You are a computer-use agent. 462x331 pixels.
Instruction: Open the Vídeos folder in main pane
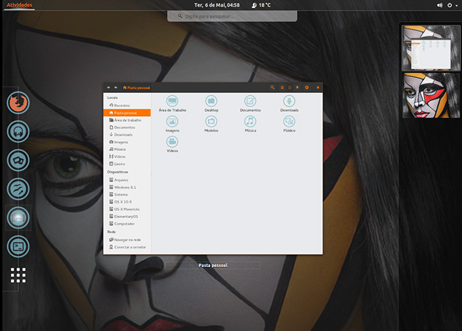[x=172, y=144]
